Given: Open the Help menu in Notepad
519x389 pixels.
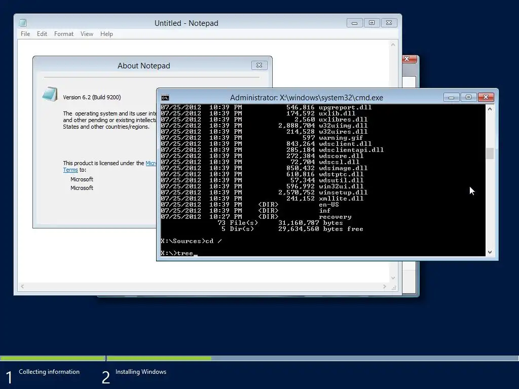Looking at the screenshot, I should 106,34.
